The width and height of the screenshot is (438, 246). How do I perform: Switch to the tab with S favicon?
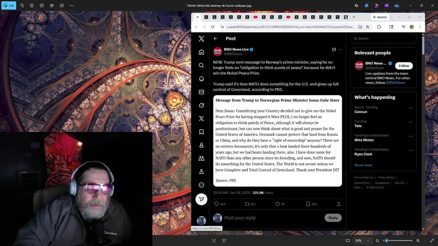coord(346,17)
